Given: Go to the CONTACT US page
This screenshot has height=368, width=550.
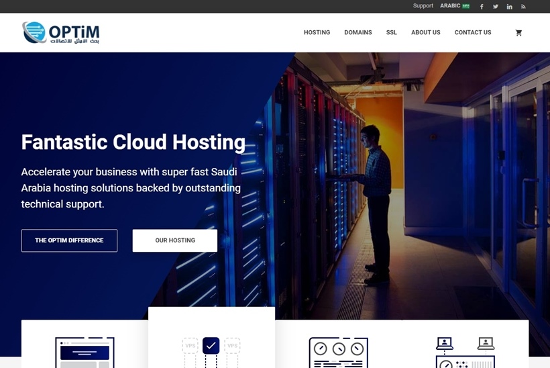Looking at the screenshot, I should (472, 32).
